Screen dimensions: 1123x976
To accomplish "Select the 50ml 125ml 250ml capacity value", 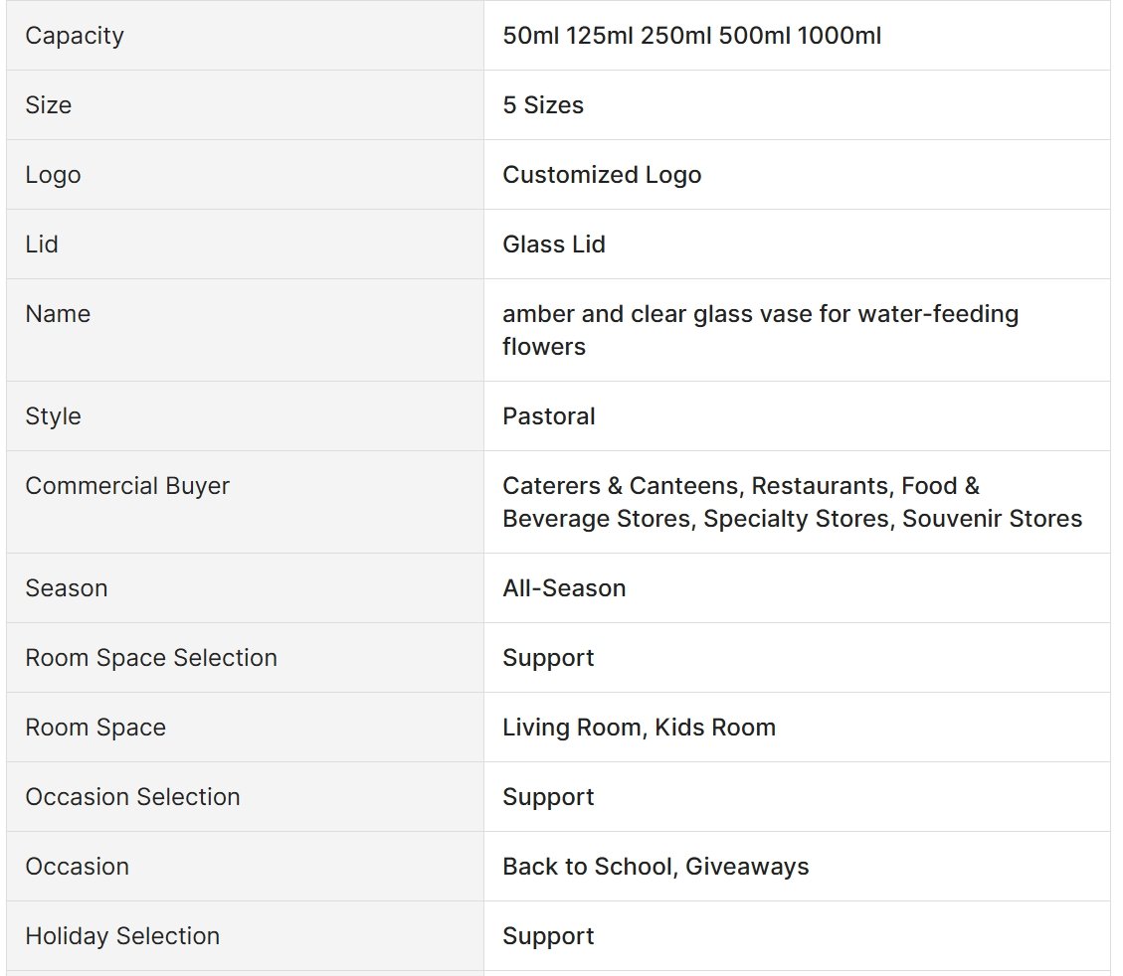I will click(692, 36).
